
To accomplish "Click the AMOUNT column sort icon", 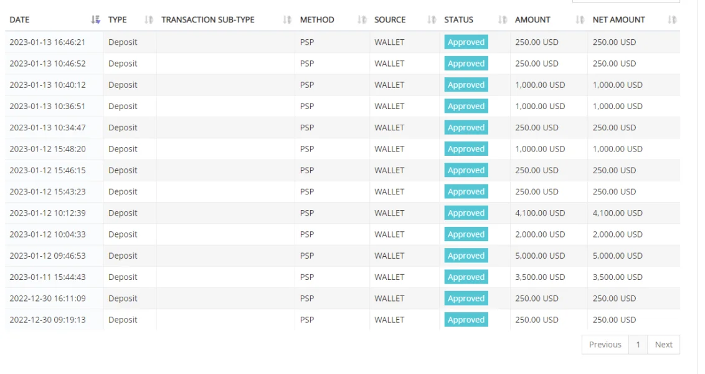I will 580,20.
